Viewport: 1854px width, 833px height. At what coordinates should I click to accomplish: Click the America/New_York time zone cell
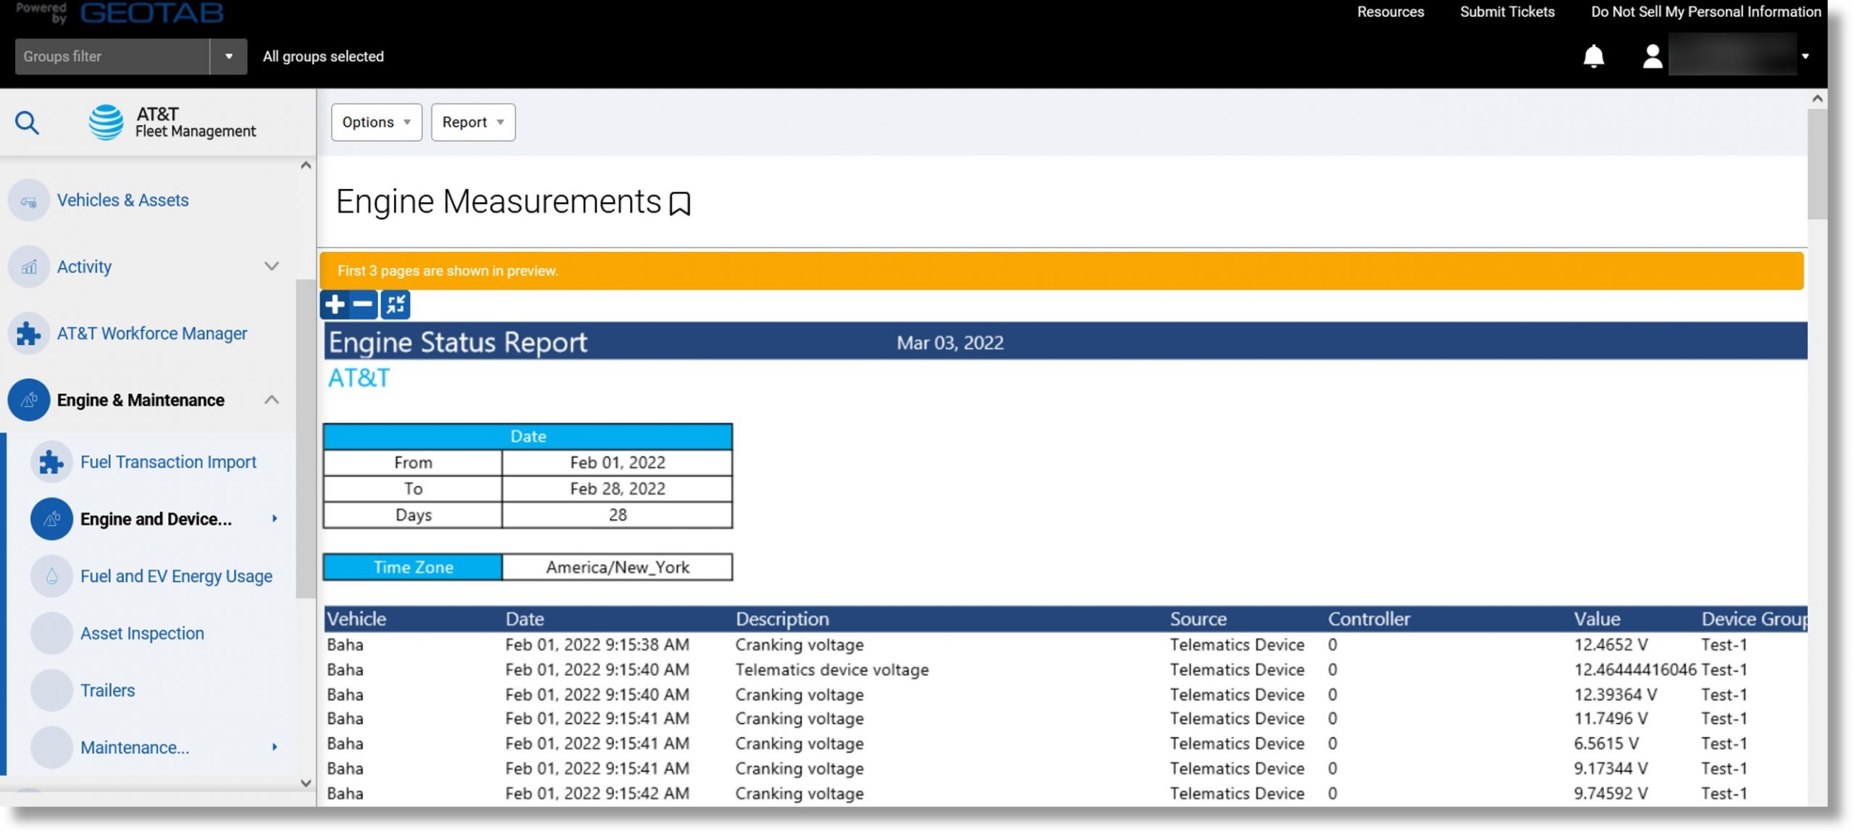(617, 567)
